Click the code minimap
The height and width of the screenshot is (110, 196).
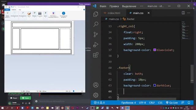[186, 30]
